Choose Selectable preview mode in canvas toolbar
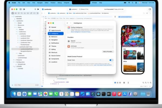The height and width of the screenshot is (108, 162). (x=117, y=83)
